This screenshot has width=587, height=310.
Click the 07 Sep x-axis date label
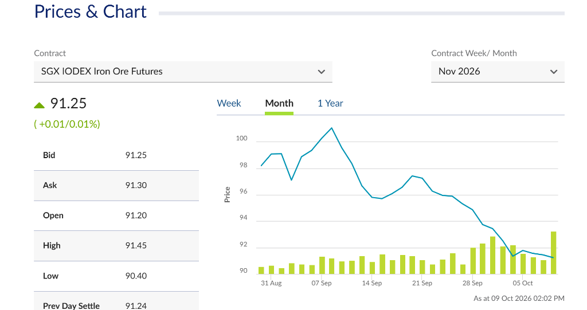[x=321, y=283]
